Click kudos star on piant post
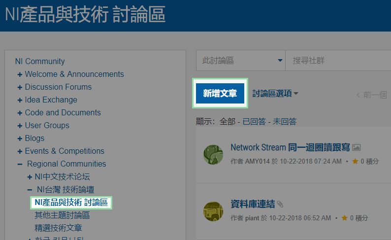Screen dimensions: 391x240 [345, 218]
